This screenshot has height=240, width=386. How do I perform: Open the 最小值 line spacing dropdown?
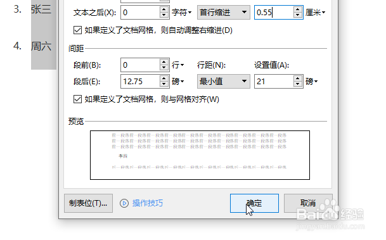coord(224,82)
